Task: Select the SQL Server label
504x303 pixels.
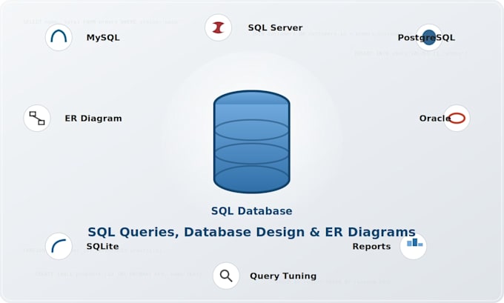Action: pyautogui.click(x=275, y=28)
